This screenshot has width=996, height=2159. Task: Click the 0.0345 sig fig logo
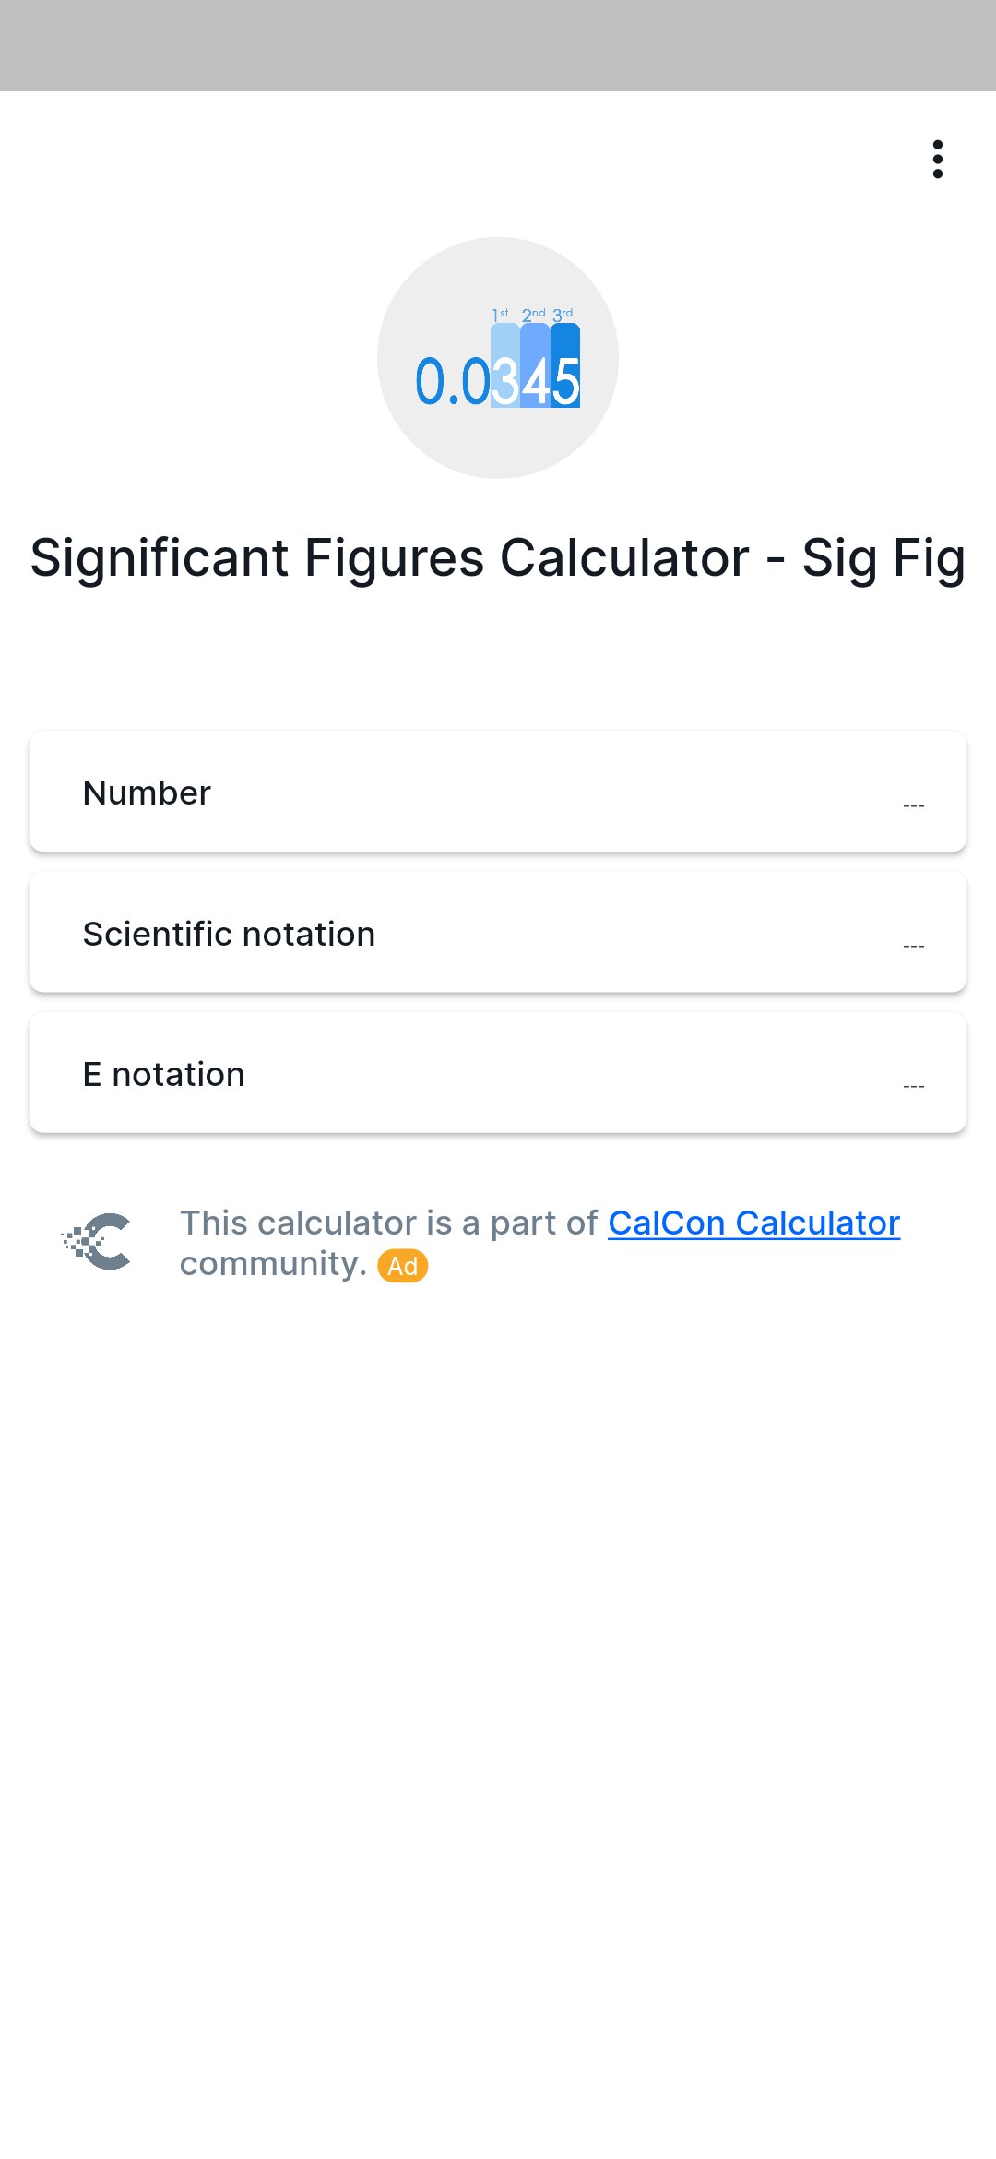coord(498,358)
